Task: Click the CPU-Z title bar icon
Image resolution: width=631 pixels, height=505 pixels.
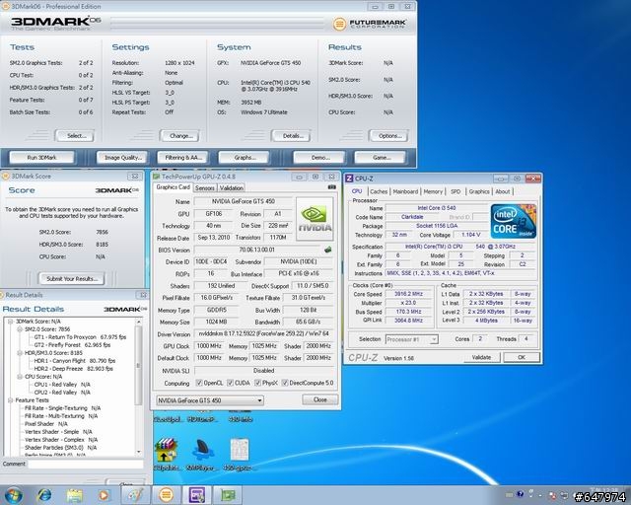Action: pyautogui.click(x=349, y=179)
